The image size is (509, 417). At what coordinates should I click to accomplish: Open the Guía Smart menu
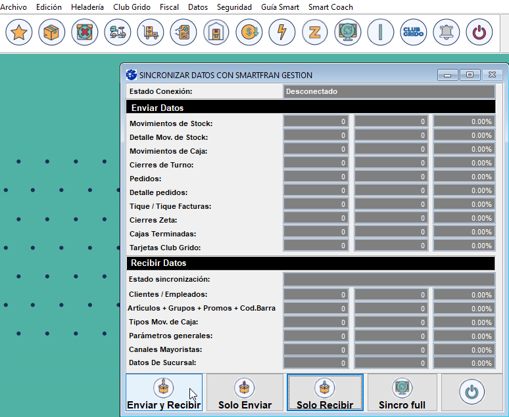[x=280, y=7]
